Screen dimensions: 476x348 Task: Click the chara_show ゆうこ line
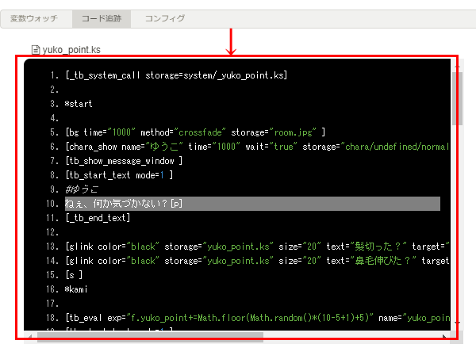click(x=257, y=147)
